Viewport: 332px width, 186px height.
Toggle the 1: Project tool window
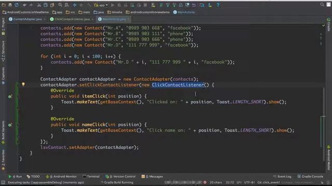[3, 26]
